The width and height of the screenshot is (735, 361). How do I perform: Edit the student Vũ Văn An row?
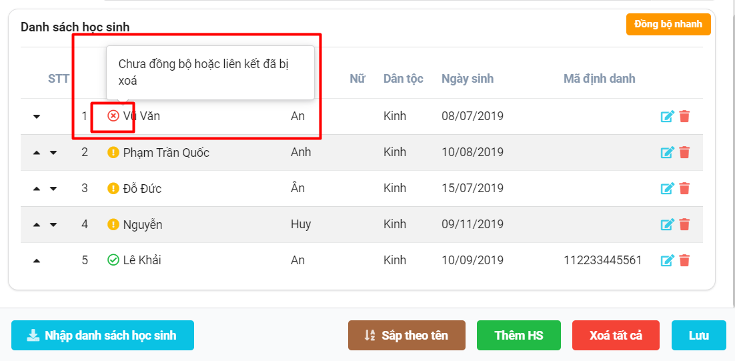tap(667, 117)
